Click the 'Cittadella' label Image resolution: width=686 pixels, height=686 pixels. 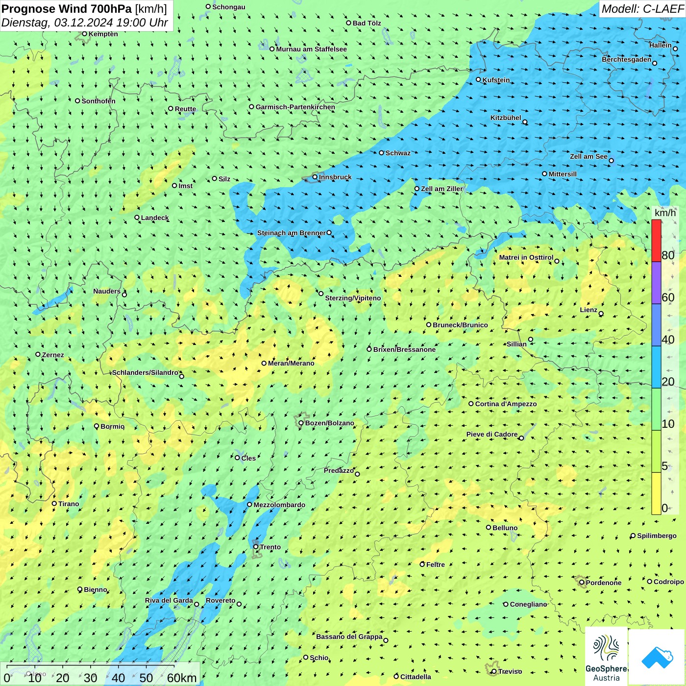tap(416, 677)
